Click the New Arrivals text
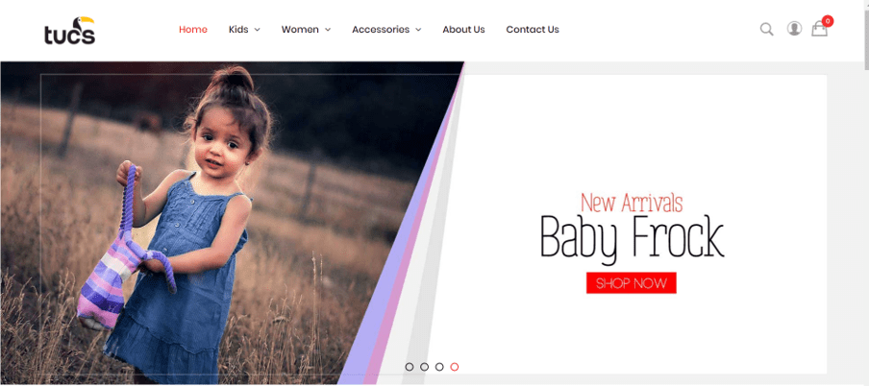This screenshot has height=386, width=869. coord(632,203)
